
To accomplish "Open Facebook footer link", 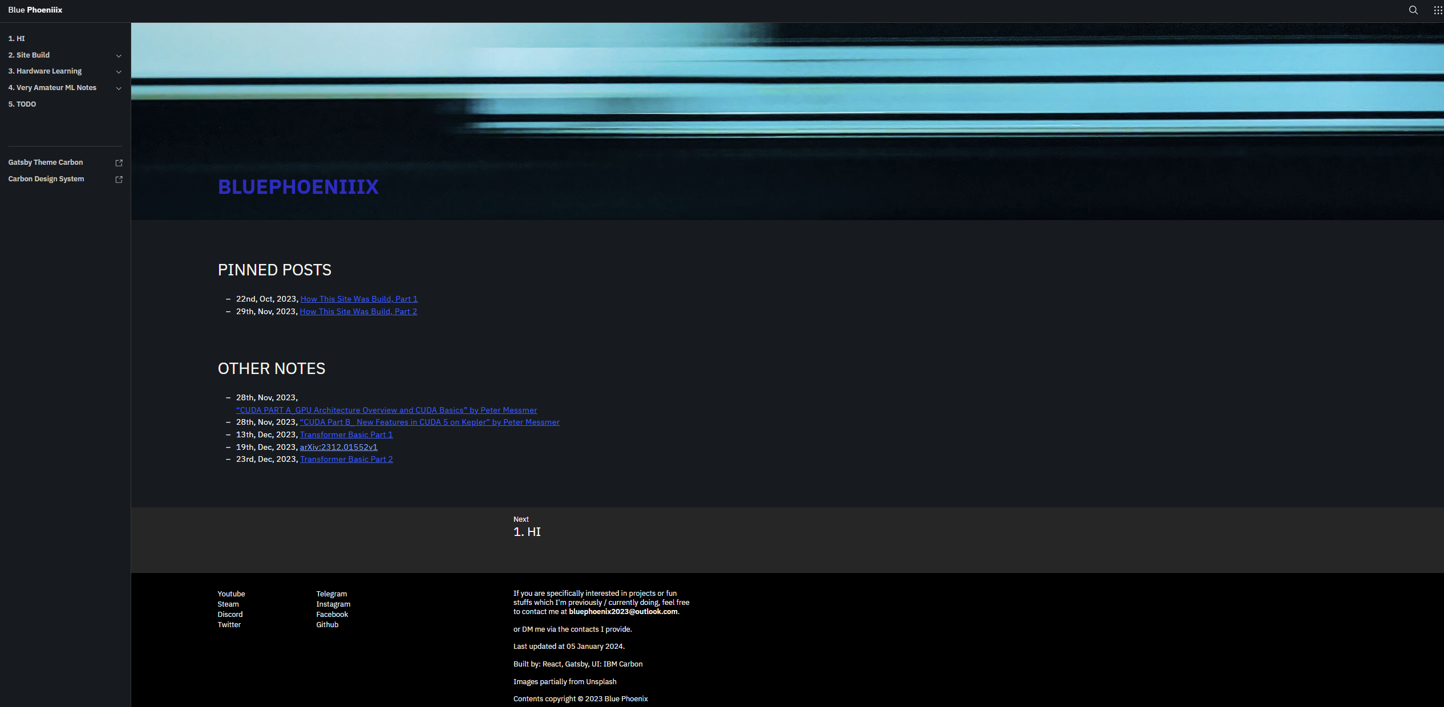I will point(332,615).
